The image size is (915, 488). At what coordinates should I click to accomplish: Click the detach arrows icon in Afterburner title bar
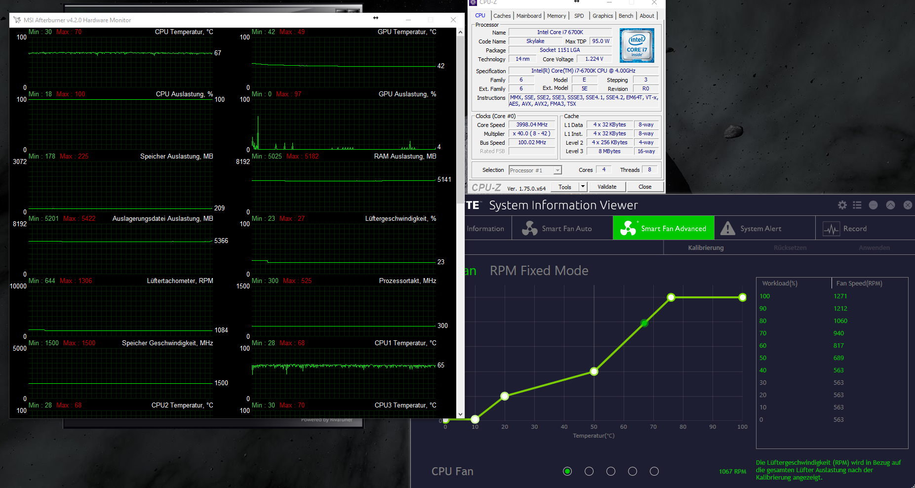point(376,18)
